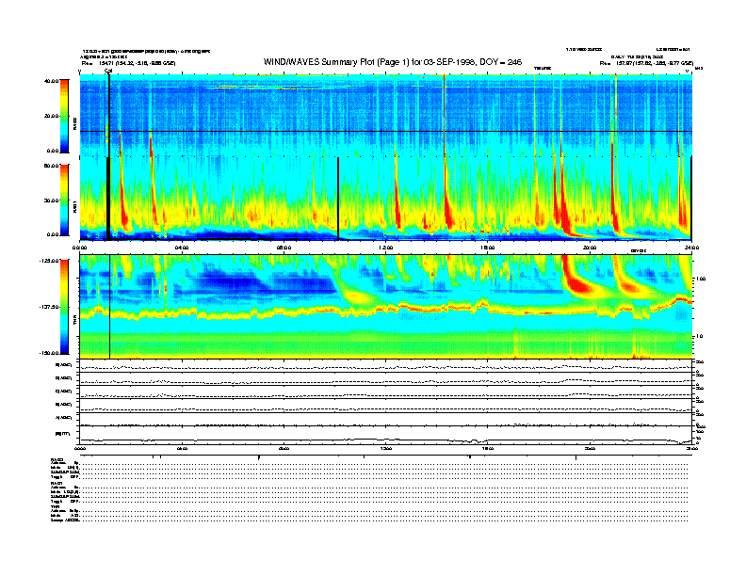
Task: Click the 20:00 time label below RAD1 panel
Action: [x=590, y=248]
